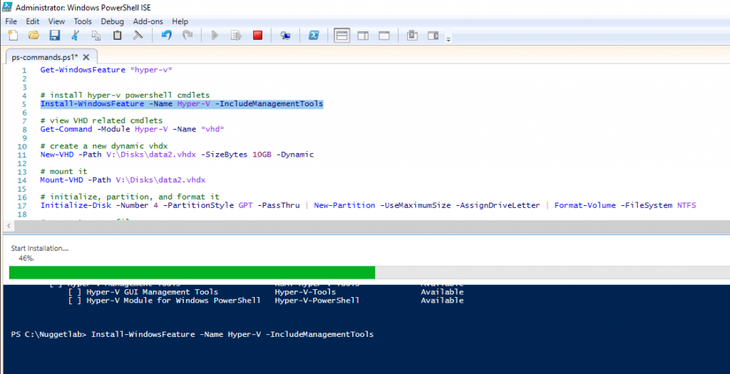The width and height of the screenshot is (730, 374).
Task: Click Get-WindowsFeature on line 1
Action: click(x=83, y=70)
